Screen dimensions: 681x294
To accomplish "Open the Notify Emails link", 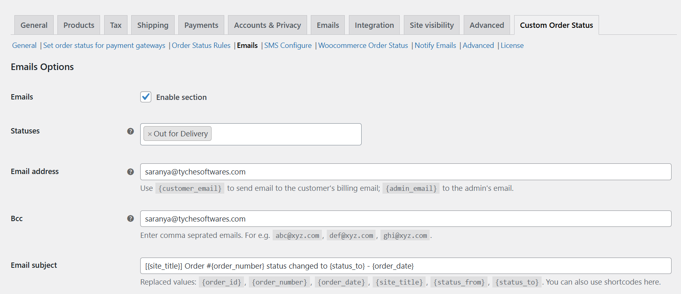I will 435,45.
